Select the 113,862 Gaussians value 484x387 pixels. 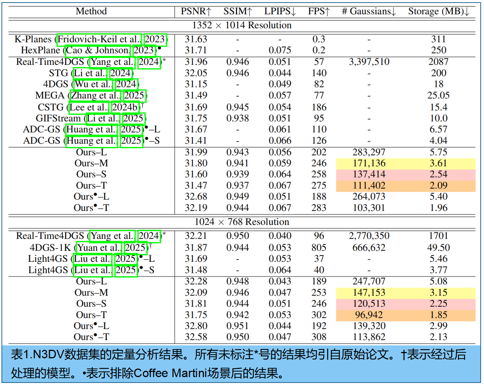coord(369,337)
